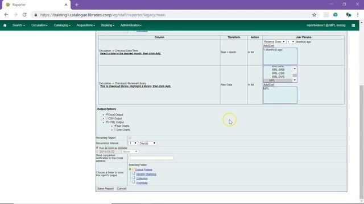Open the hamburger menu beside reportvideos1
The image size is (364, 204).
pyautogui.click(x=353, y=25)
